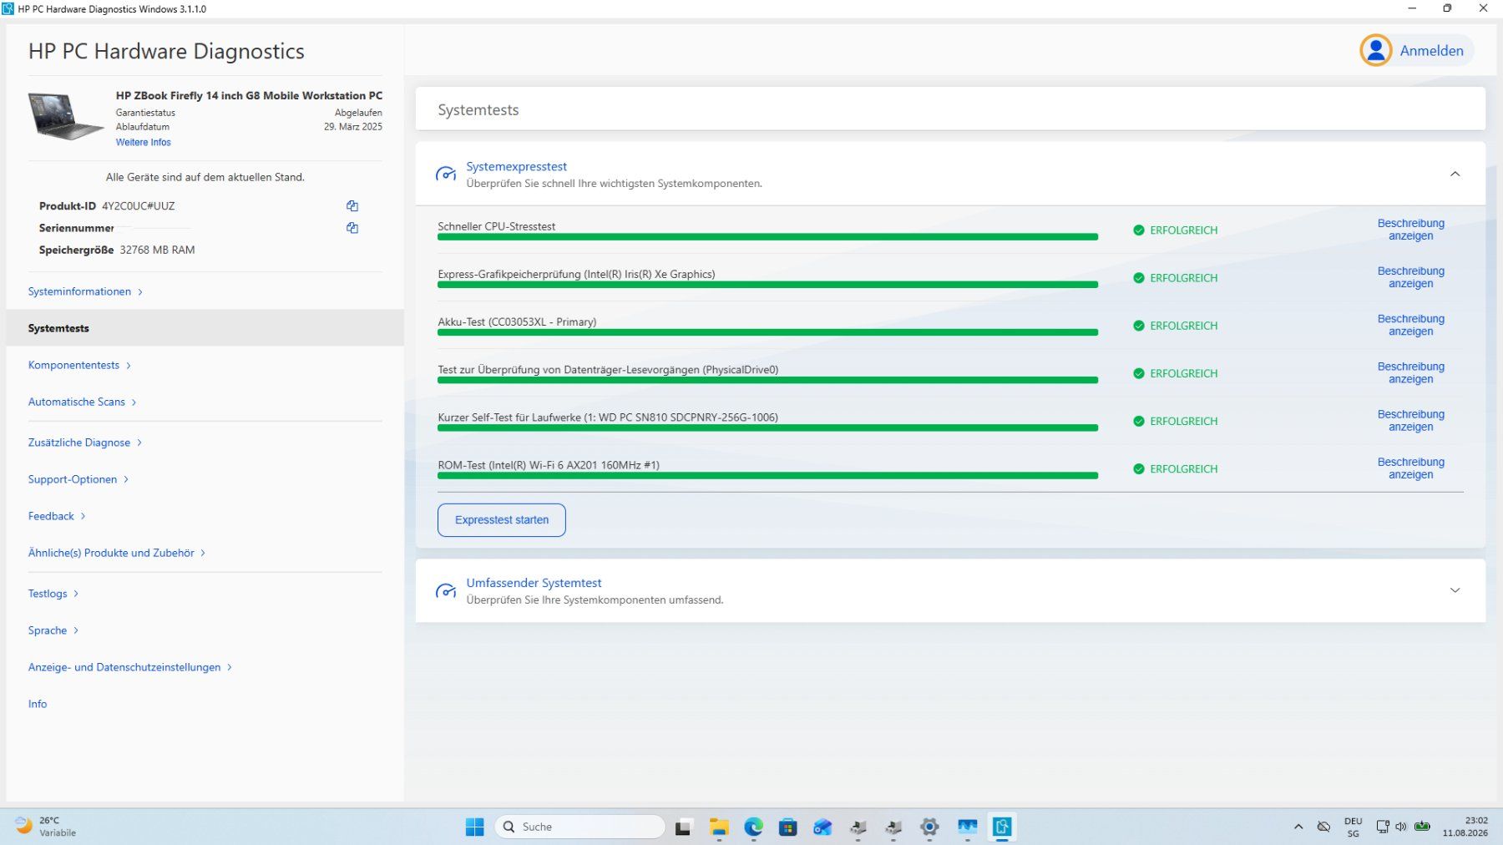
Task: Click the Kurzer Self-Test für Laufwerke progress bar
Action: [767, 428]
